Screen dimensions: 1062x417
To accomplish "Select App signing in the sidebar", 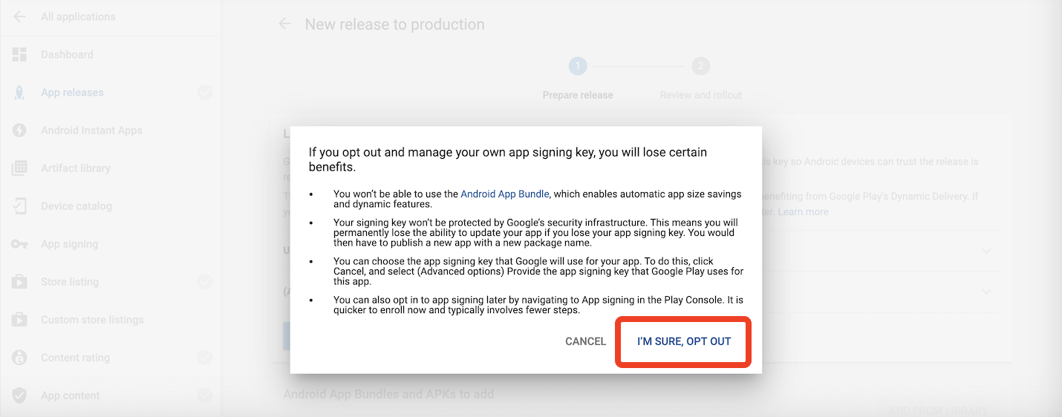I will coord(69,244).
